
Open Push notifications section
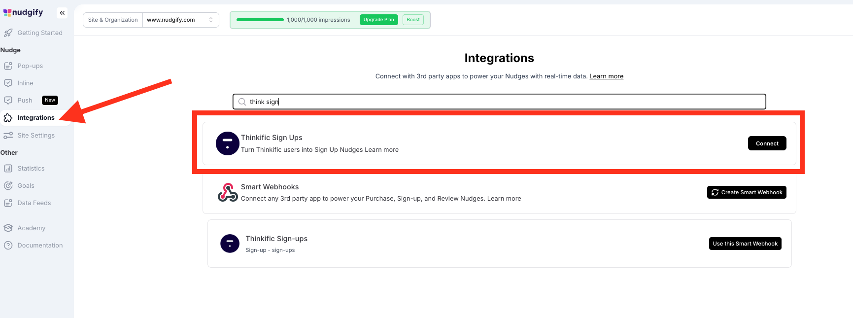pyautogui.click(x=25, y=101)
